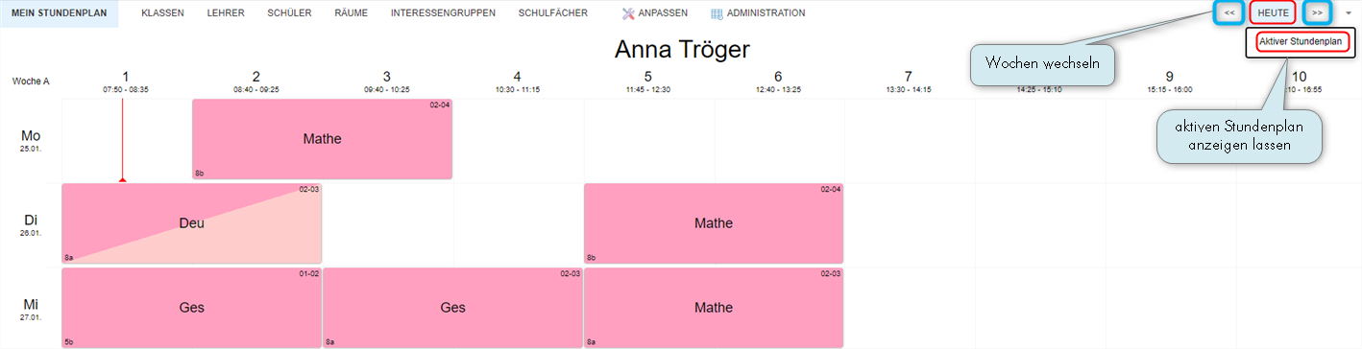Open the Klassen menu
This screenshot has height=349, width=1362.
pyautogui.click(x=162, y=13)
